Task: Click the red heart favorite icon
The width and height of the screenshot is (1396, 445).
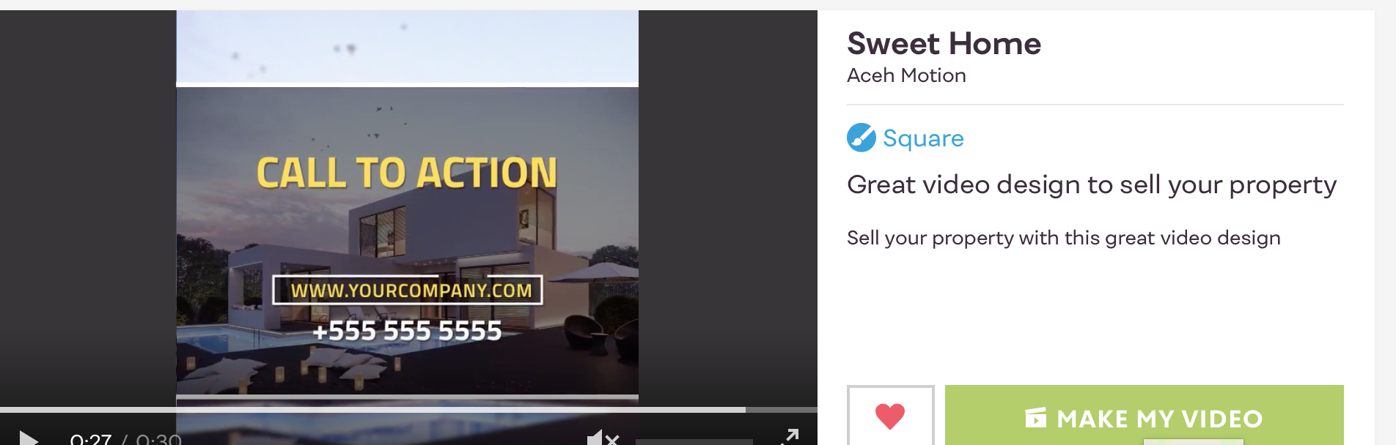Action: (890, 416)
